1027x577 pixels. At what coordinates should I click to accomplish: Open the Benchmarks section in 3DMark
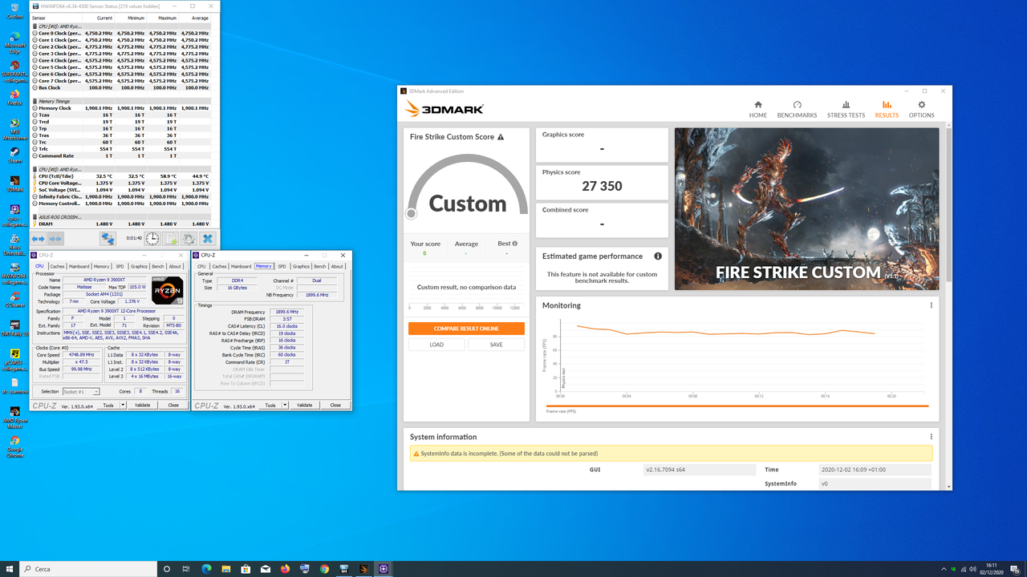point(797,109)
